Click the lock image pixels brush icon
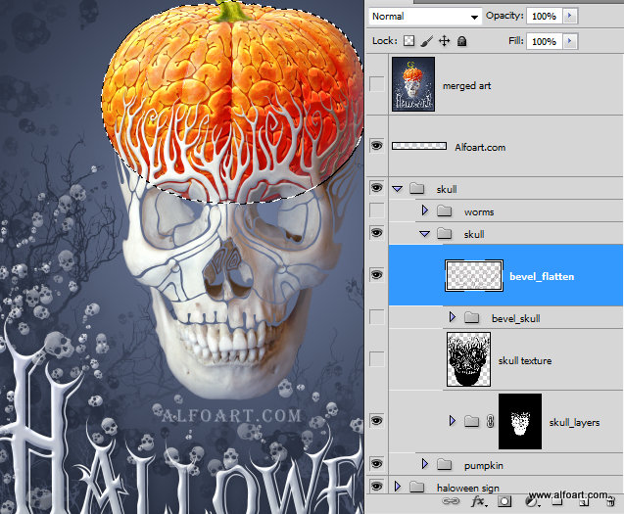The width and height of the screenshot is (624, 514). pyautogui.click(x=427, y=41)
